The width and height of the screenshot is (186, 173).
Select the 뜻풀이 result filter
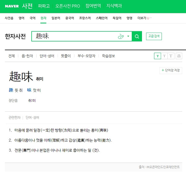pyautogui.click(x=66, y=56)
